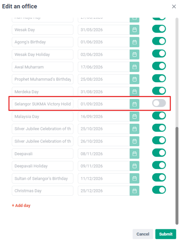Open date picker for Merdeka Day
This screenshot has width=180, height=241.
tap(134, 92)
